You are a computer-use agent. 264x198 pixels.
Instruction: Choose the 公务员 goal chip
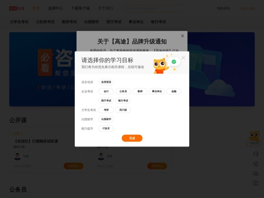point(123,92)
